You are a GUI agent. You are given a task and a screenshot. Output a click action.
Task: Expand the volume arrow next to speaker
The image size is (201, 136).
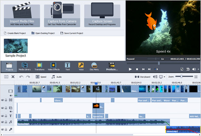(x=198, y=69)
